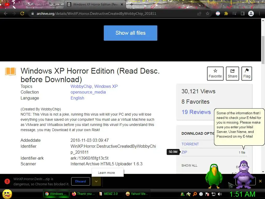
Task: Click the magnifier tray icon
Action: click(195, 194)
